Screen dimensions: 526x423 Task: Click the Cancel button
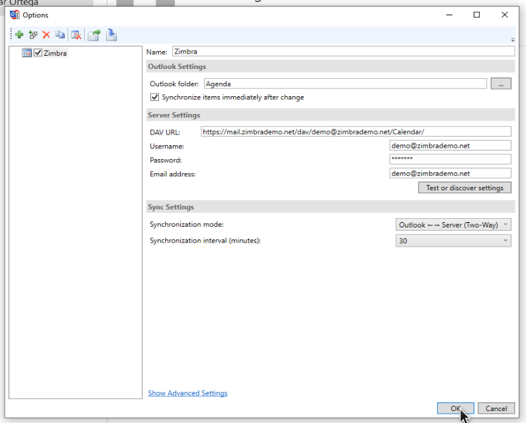(496, 408)
